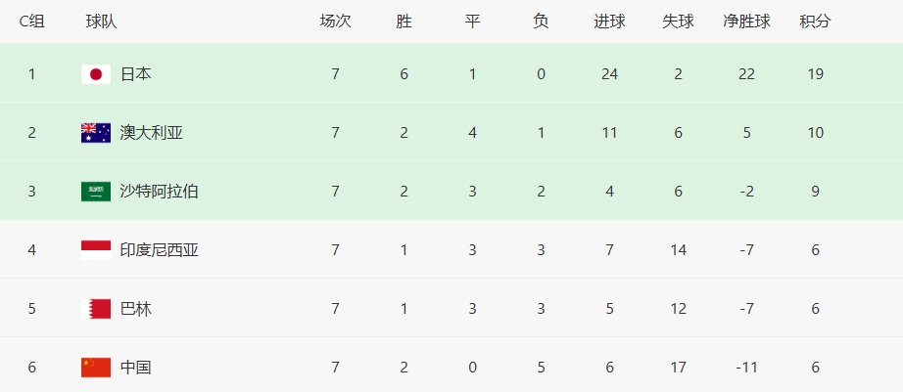
Task: Select Japan's points value 19
Action: pos(816,74)
